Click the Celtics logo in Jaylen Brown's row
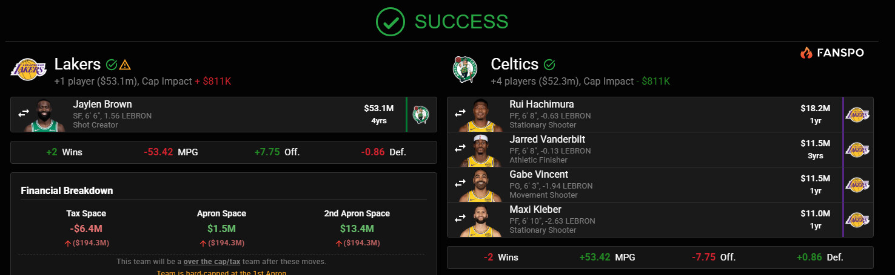This screenshot has width=895, height=275. point(421,114)
